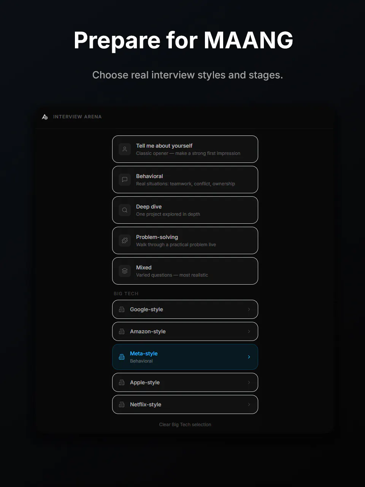Click the Apple-style label text
The width and height of the screenshot is (365, 487).
[145, 382]
